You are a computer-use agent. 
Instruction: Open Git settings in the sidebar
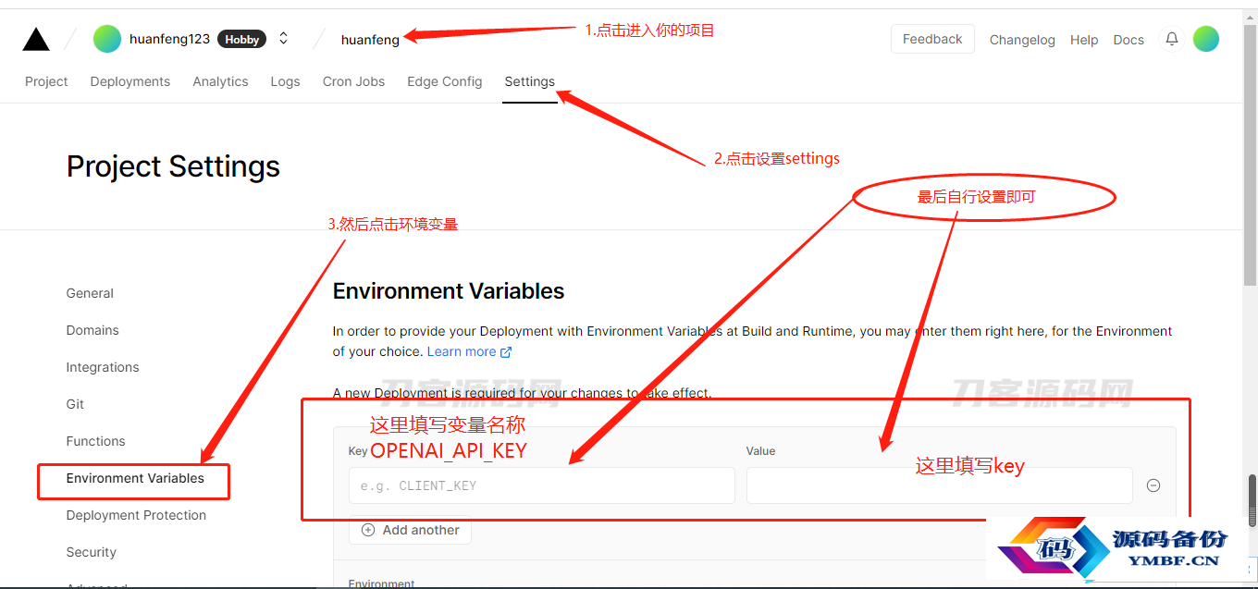(75, 404)
